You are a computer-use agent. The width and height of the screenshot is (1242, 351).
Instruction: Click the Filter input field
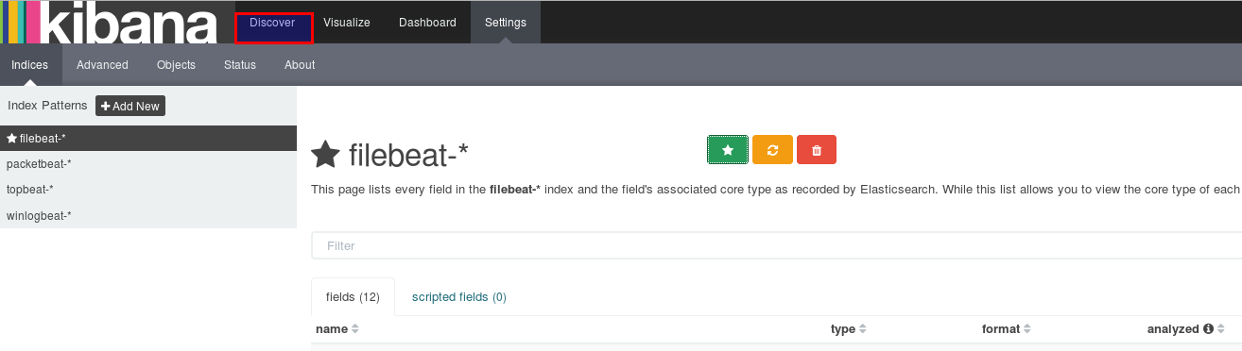[x=776, y=245]
